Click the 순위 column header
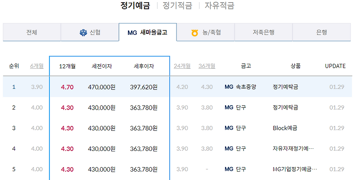This screenshot has height=180, width=353. tap(14, 66)
